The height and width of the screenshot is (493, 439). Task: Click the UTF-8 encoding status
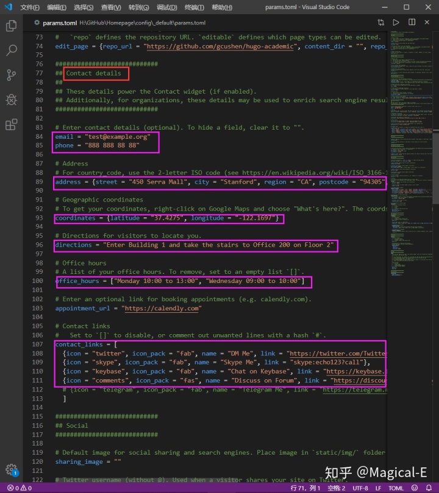click(x=360, y=488)
